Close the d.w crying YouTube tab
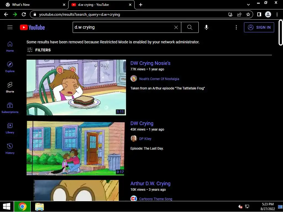This screenshot has width=283, height=212. (x=130, y=5)
